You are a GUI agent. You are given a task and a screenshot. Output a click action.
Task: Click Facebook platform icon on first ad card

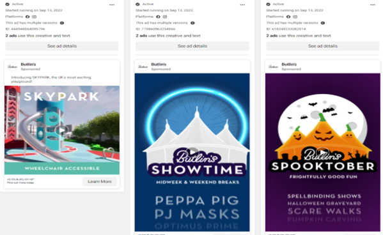(27, 17)
